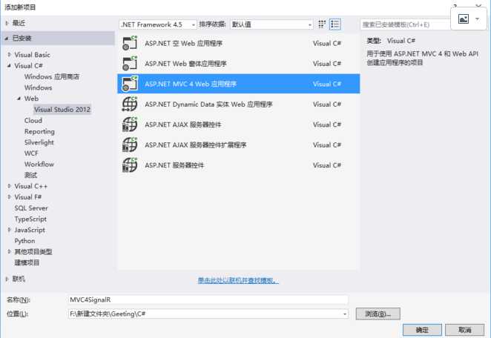Viewport: 491px width, 338px height.
Task: Open dropdown arrow next to image icon
Action: tap(477, 19)
